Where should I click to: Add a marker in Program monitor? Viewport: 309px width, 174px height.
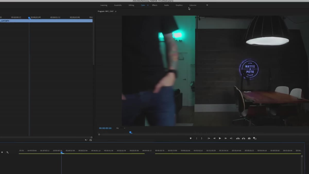[191, 138]
